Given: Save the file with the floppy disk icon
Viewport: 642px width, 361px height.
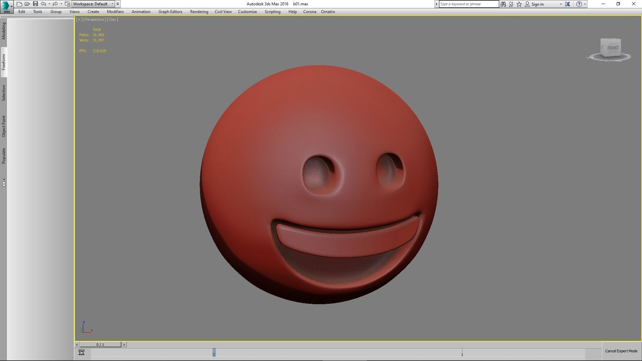Looking at the screenshot, I should (35, 4).
